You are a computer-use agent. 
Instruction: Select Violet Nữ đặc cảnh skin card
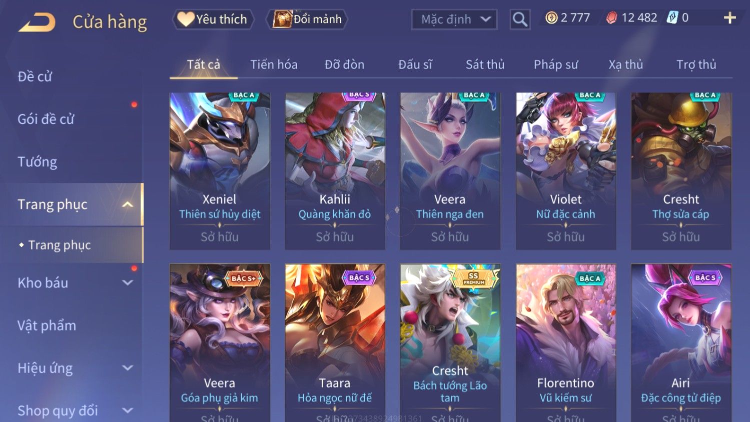tap(566, 171)
